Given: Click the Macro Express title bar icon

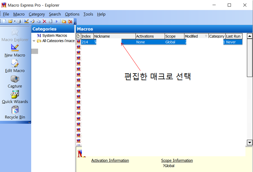Looking at the screenshot, I should (x=4, y=5).
